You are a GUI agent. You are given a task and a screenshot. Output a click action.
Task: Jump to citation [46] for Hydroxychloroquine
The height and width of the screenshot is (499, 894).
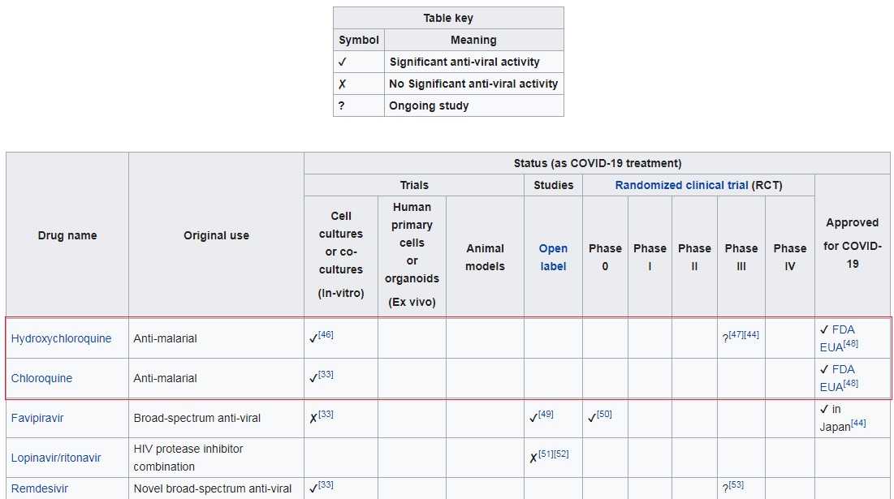coord(326,334)
